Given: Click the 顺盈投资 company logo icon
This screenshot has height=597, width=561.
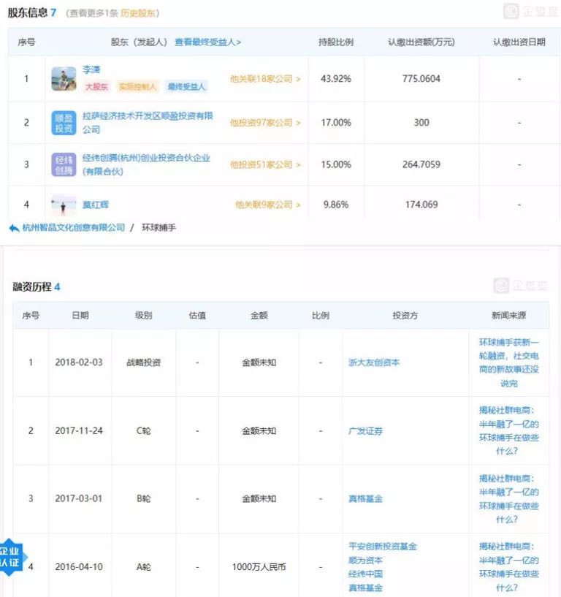Looking at the screenshot, I should [64, 123].
